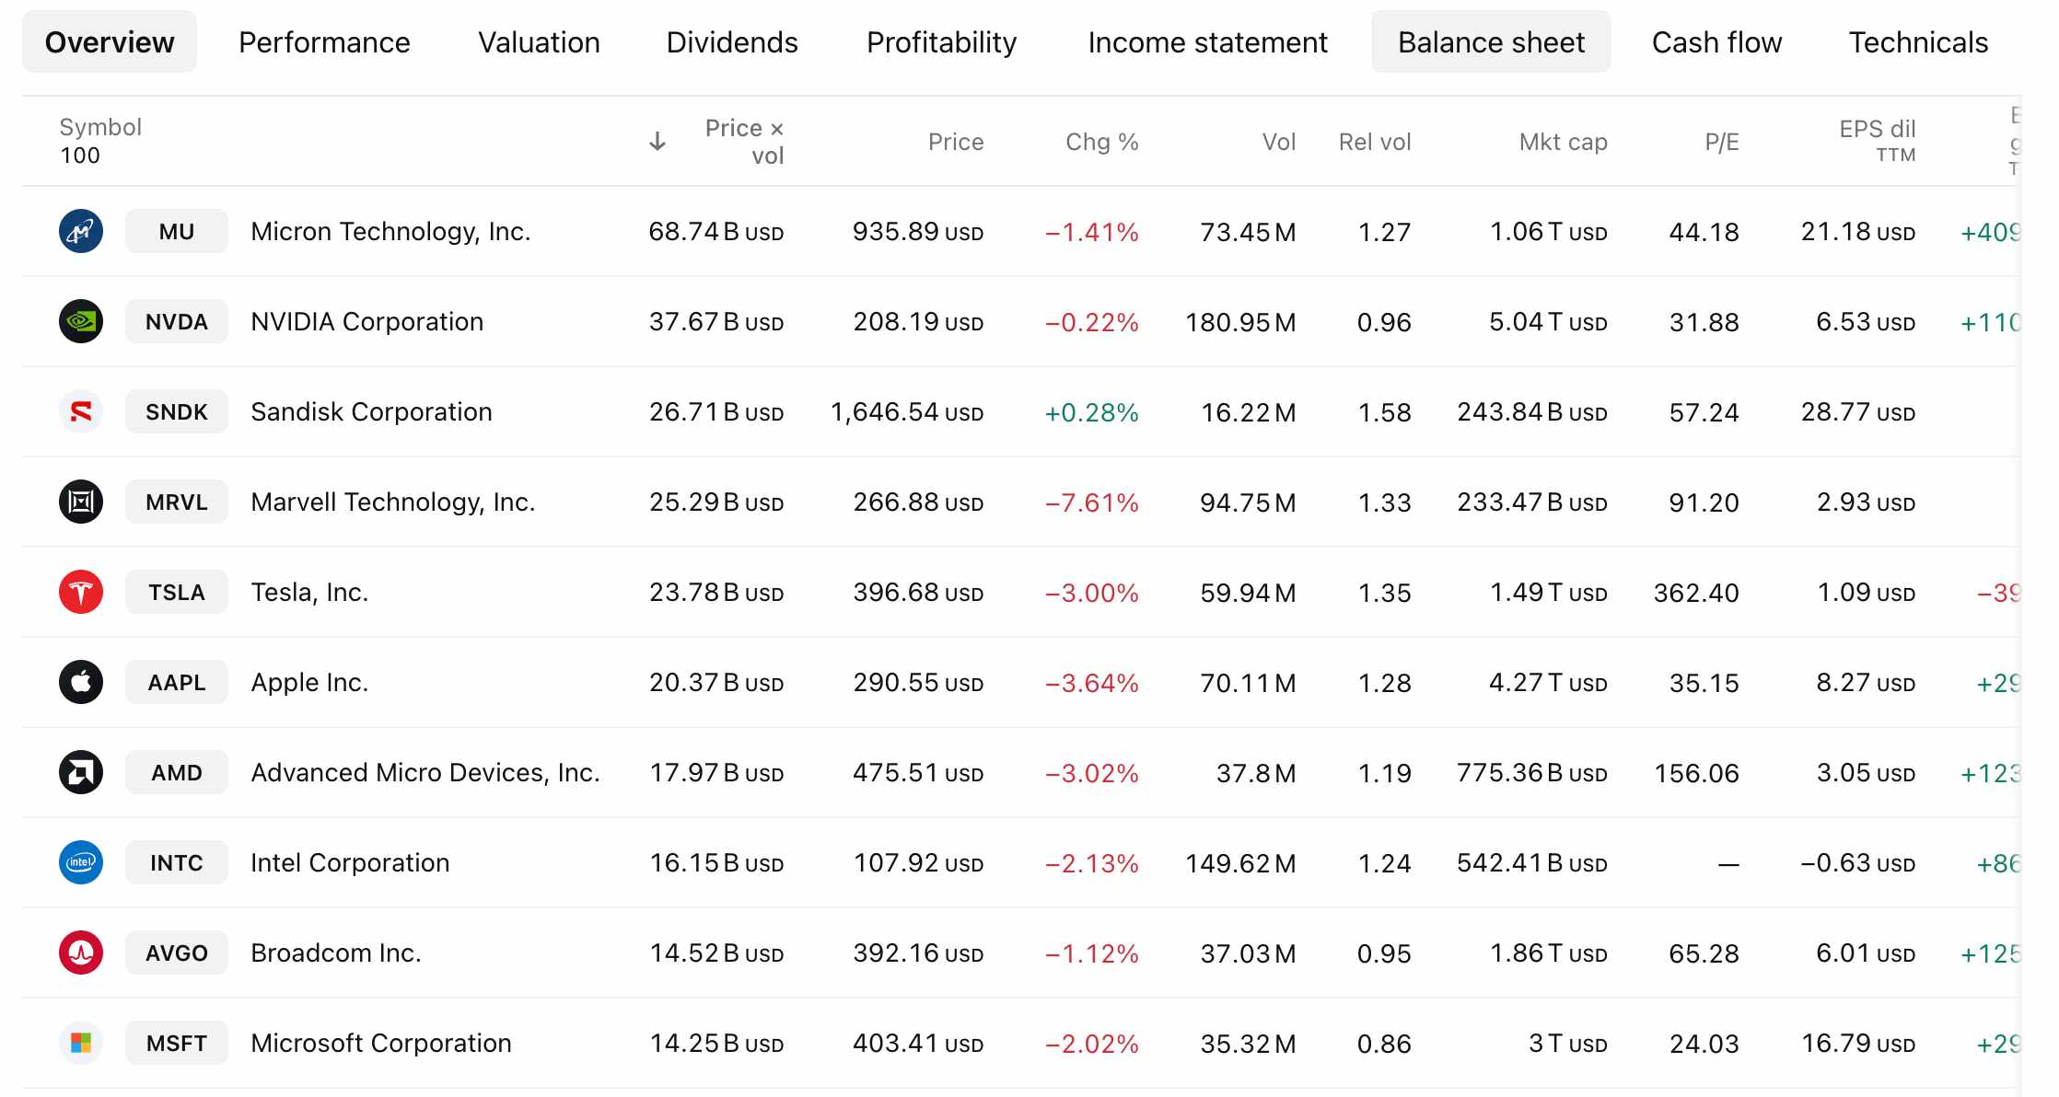Open the AMD ticker symbol link
Image resolution: width=2059 pixels, height=1097 pixels.
pos(177,772)
